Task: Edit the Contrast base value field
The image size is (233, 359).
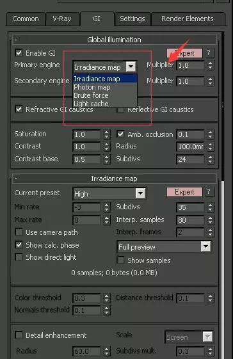Action: click(86, 159)
